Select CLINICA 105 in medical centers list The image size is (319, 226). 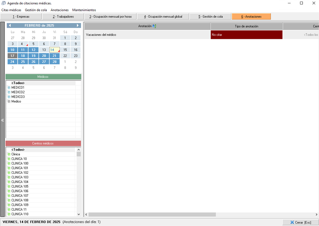click(20, 186)
